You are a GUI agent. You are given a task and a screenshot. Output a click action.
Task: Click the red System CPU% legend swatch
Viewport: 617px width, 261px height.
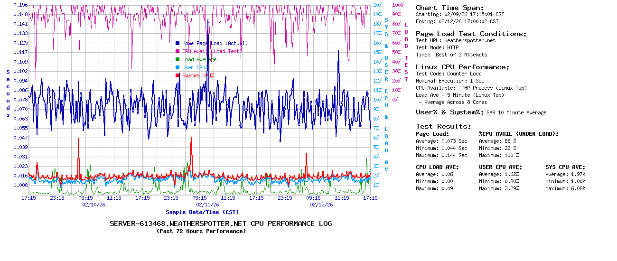coord(178,75)
